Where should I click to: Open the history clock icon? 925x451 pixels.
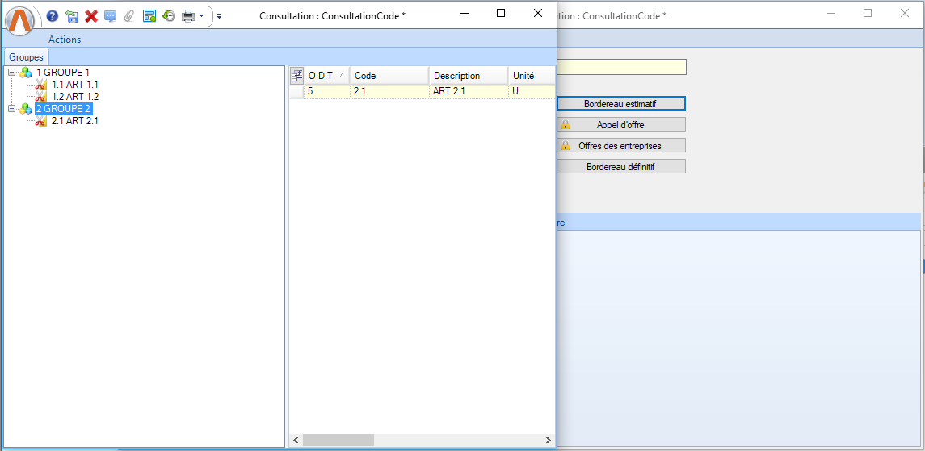click(x=169, y=15)
